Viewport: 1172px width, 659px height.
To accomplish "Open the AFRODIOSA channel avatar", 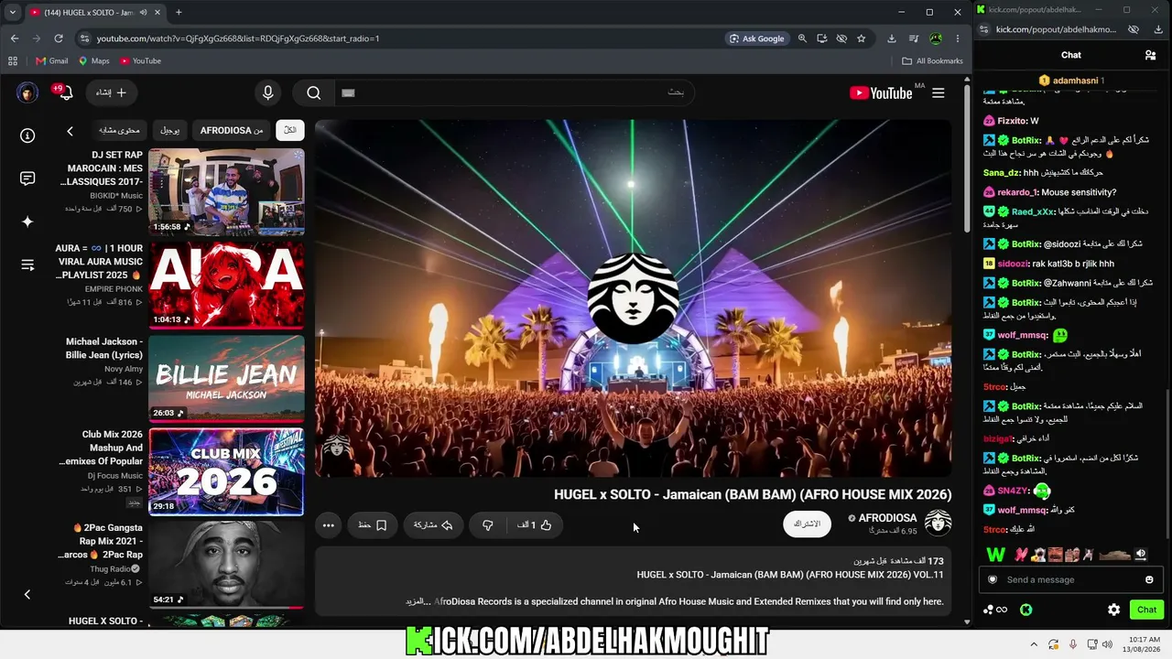I will (x=939, y=523).
